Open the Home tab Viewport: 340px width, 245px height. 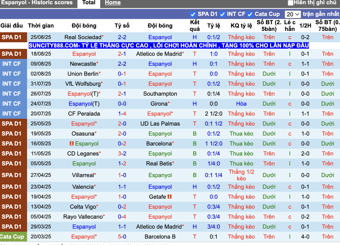113,3
